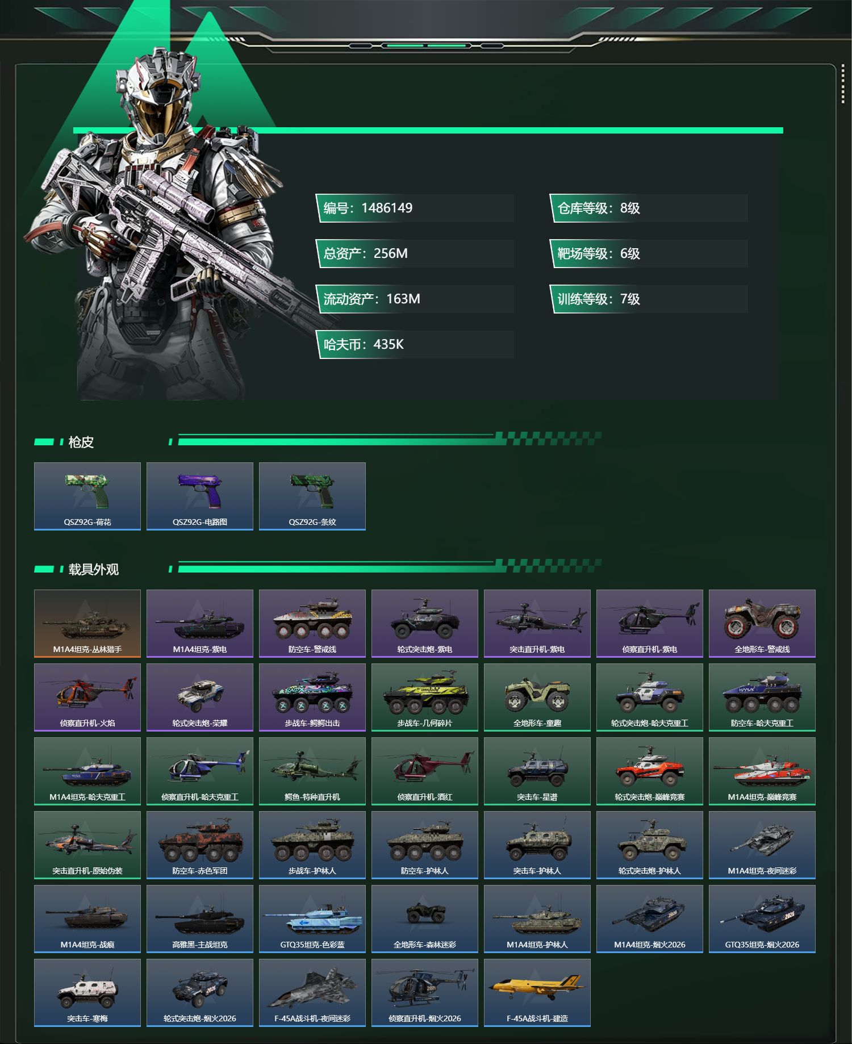Select the 步战车-护林人 skin
The width and height of the screenshot is (852, 1044).
(x=312, y=845)
